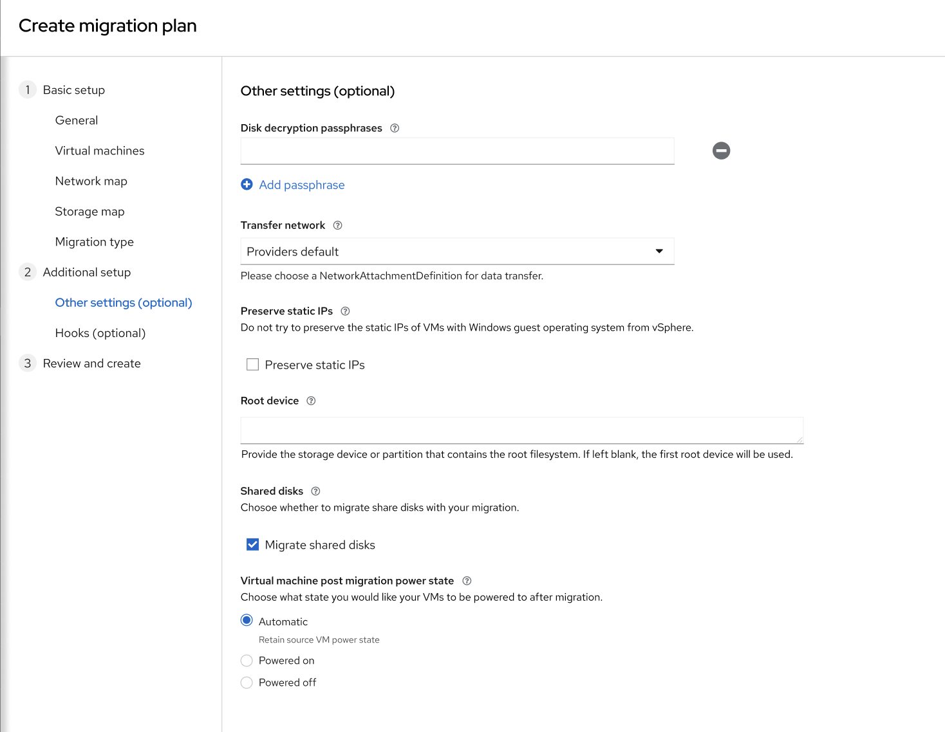Select the Powered on radio option
The image size is (945, 732).
point(247,661)
